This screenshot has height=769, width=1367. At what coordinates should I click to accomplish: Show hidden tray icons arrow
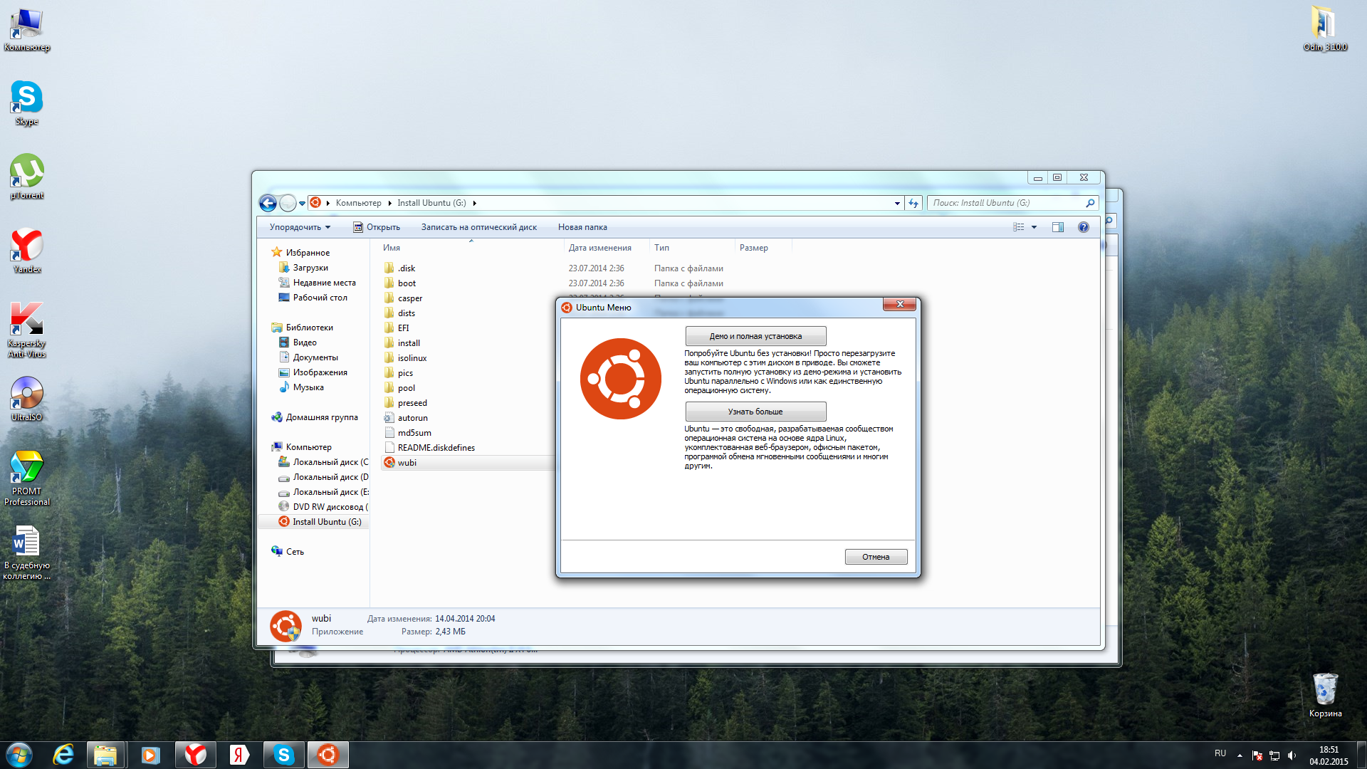[1240, 755]
